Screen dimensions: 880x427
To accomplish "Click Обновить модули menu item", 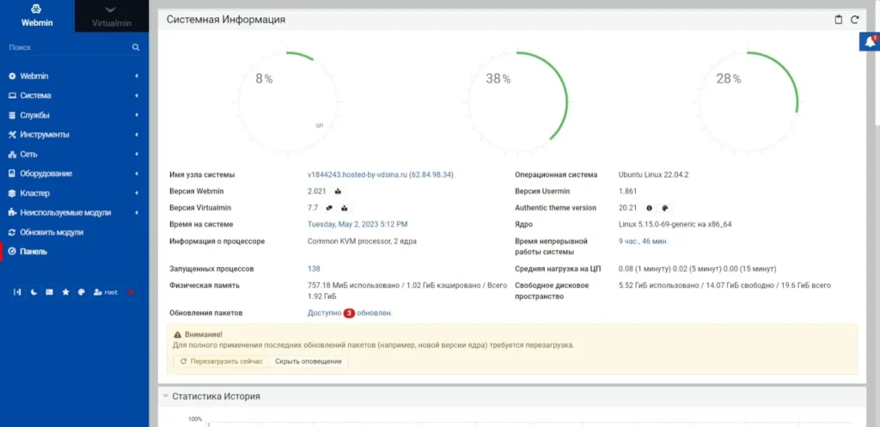I will [x=74, y=232].
